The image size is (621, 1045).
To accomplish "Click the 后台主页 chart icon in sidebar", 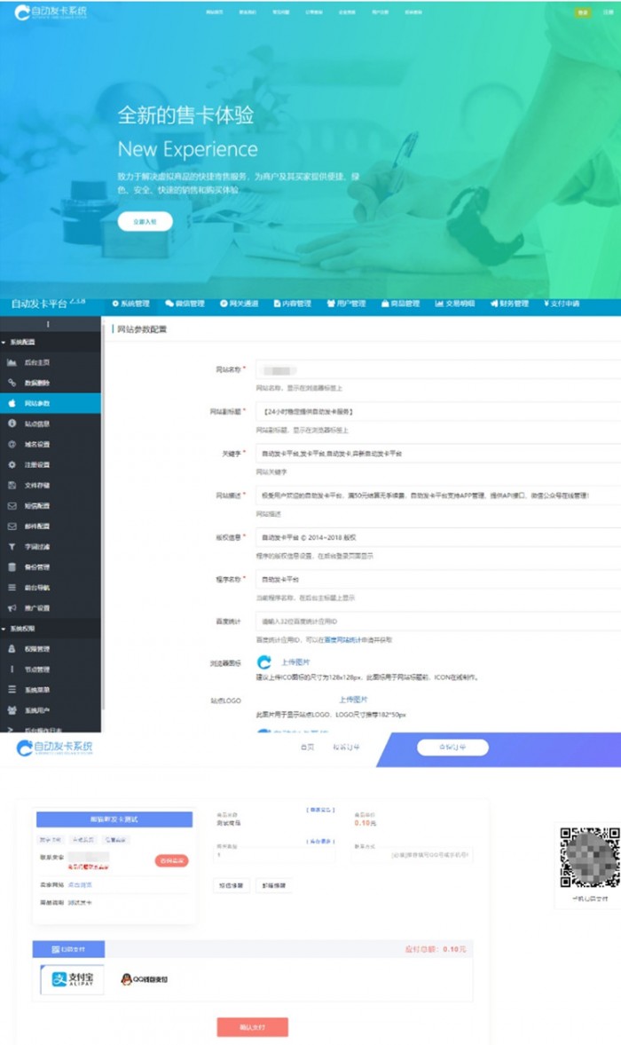I will click(12, 362).
